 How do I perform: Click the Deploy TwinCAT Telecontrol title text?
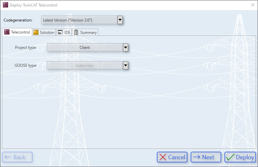[x=34, y=5]
